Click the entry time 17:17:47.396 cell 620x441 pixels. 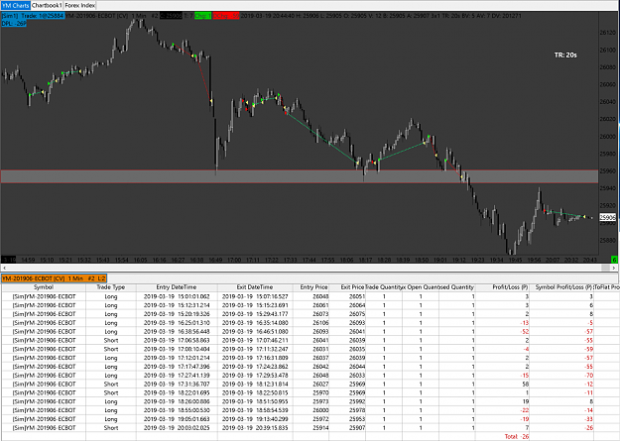[177, 367]
